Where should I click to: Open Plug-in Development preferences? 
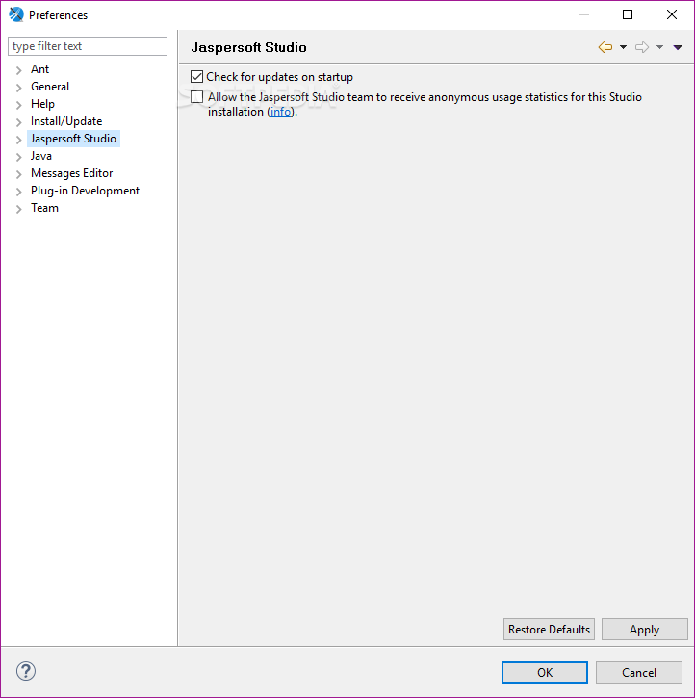pos(85,191)
